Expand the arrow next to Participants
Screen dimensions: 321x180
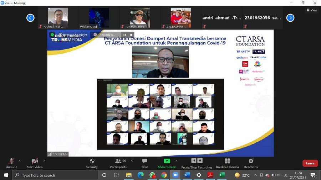click(x=132, y=161)
